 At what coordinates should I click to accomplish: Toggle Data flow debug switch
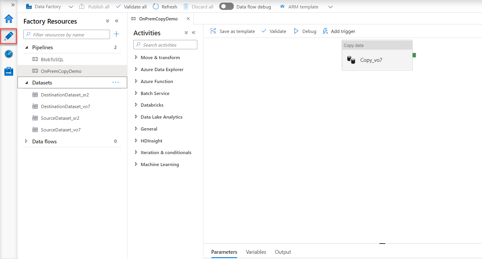(227, 6)
